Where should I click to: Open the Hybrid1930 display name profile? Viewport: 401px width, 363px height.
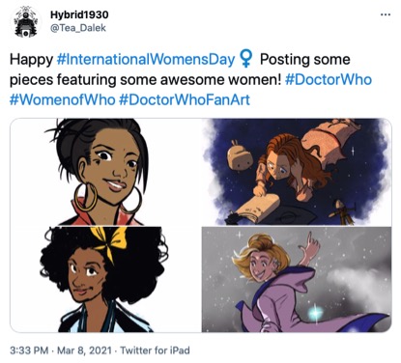click(79, 14)
